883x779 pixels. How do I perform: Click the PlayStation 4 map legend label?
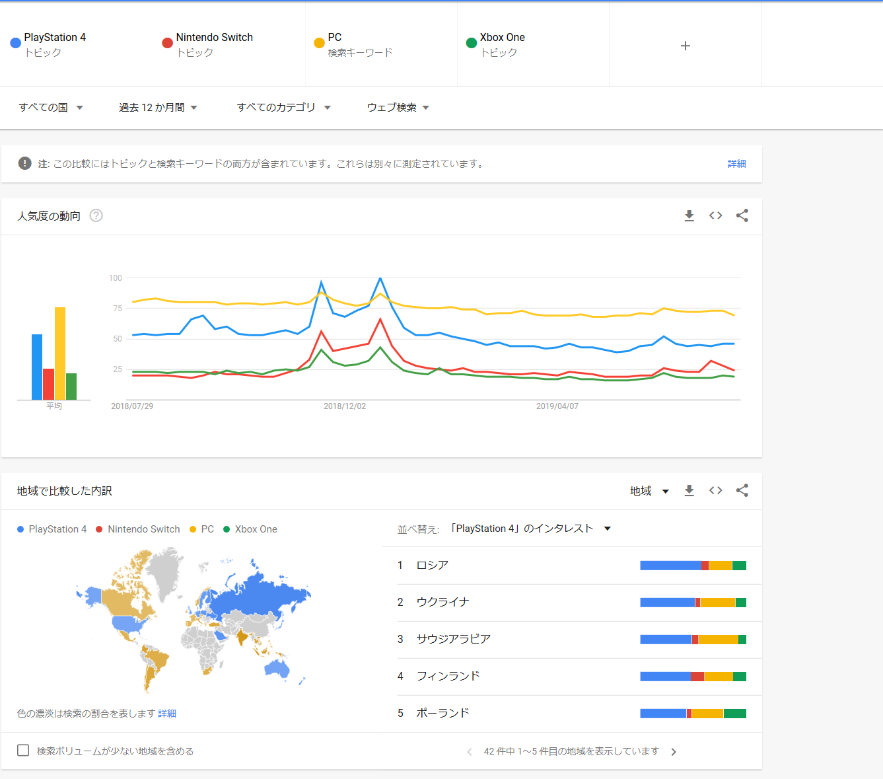pyautogui.click(x=57, y=529)
